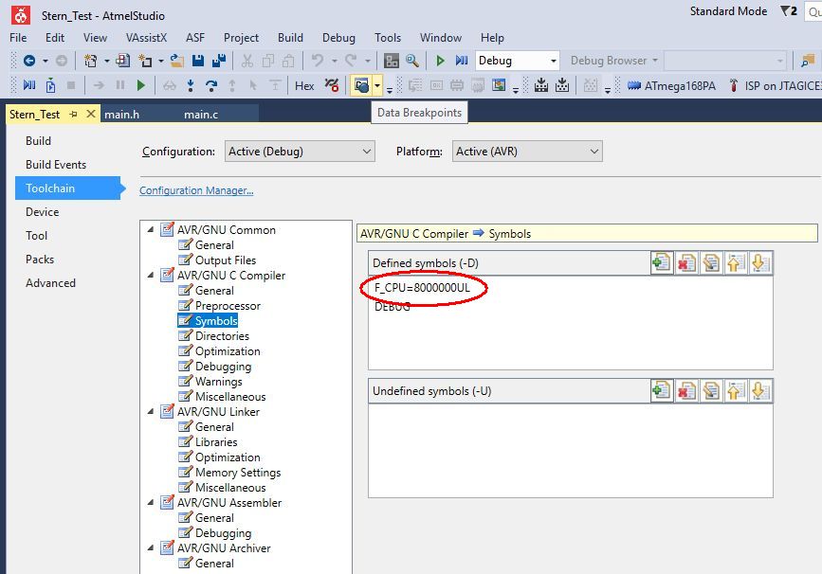Image resolution: width=822 pixels, height=574 pixels.
Task: Move Defined symbol down
Action: 759,262
